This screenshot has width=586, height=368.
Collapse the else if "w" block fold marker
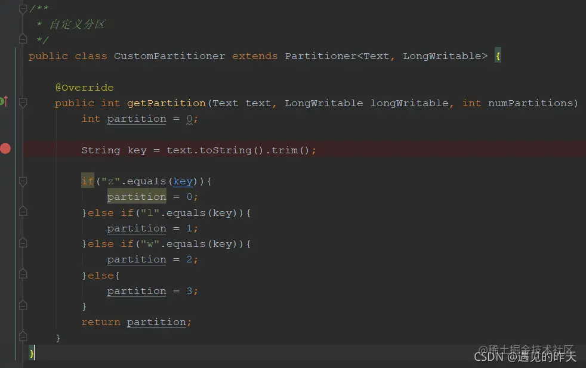point(23,243)
